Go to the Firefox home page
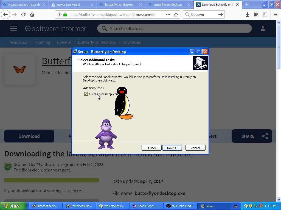The width and height of the screenshot is (281, 210). [32, 14]
